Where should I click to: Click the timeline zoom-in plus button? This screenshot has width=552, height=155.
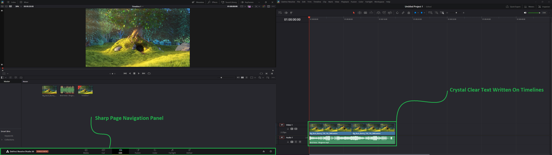click(x=464, y=12)
